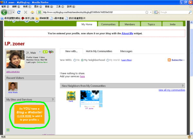Viewport: 193px width, 139px height.
Task: Open the search engine chooser dropdown
Action: [x=159, y=12]
